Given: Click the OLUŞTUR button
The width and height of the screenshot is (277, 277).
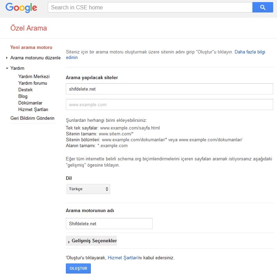Looking at the screenshot, I should tap(78, 268).
